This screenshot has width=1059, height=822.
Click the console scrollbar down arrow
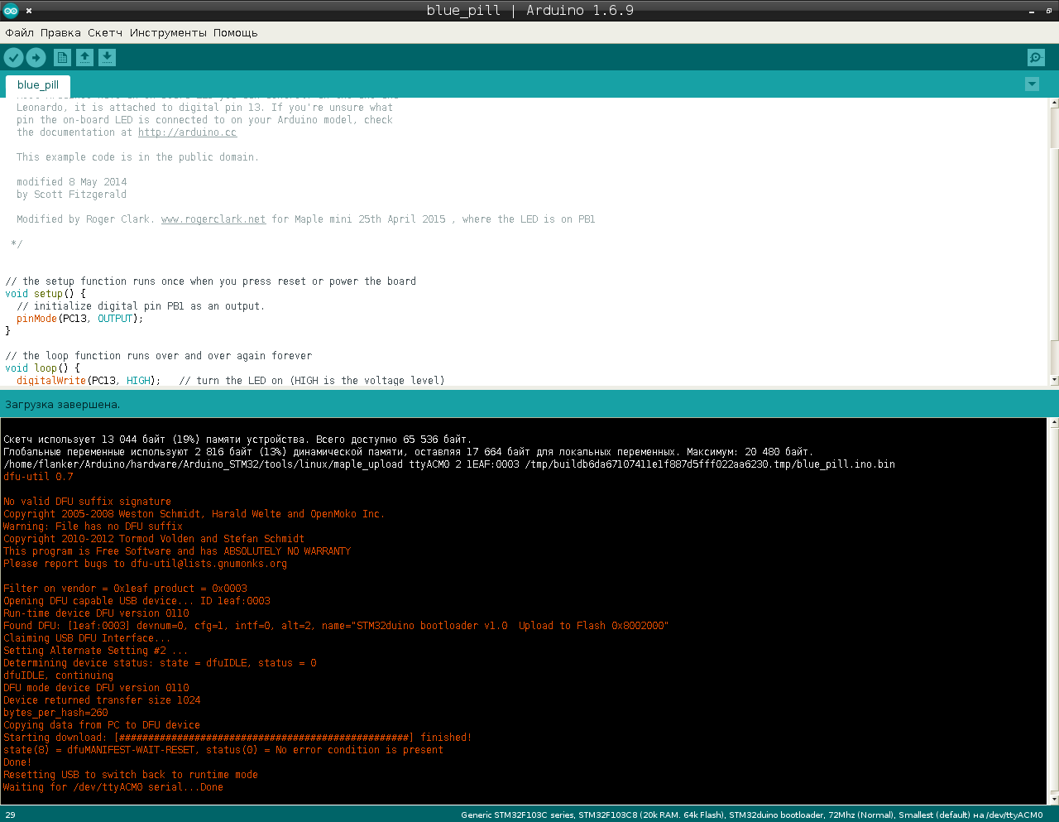pos(1054,800)
